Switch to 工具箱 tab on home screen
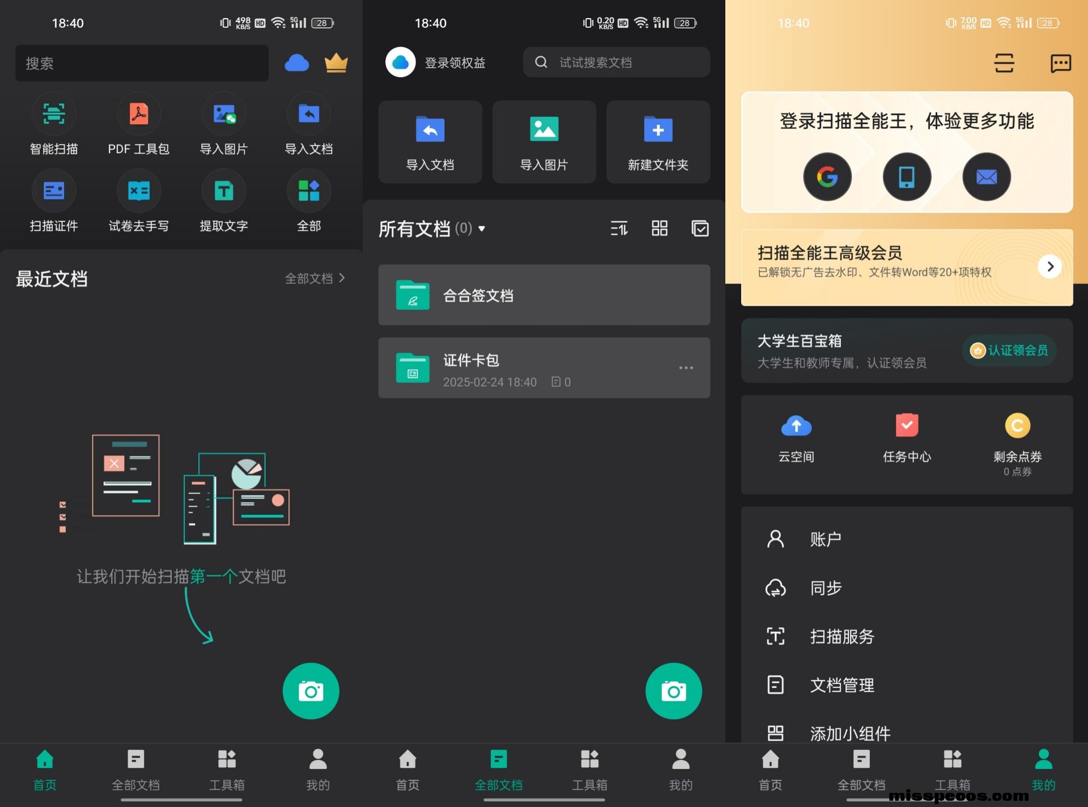The height and width of the screenshot is (807, 1088). (x=227, y=770)
